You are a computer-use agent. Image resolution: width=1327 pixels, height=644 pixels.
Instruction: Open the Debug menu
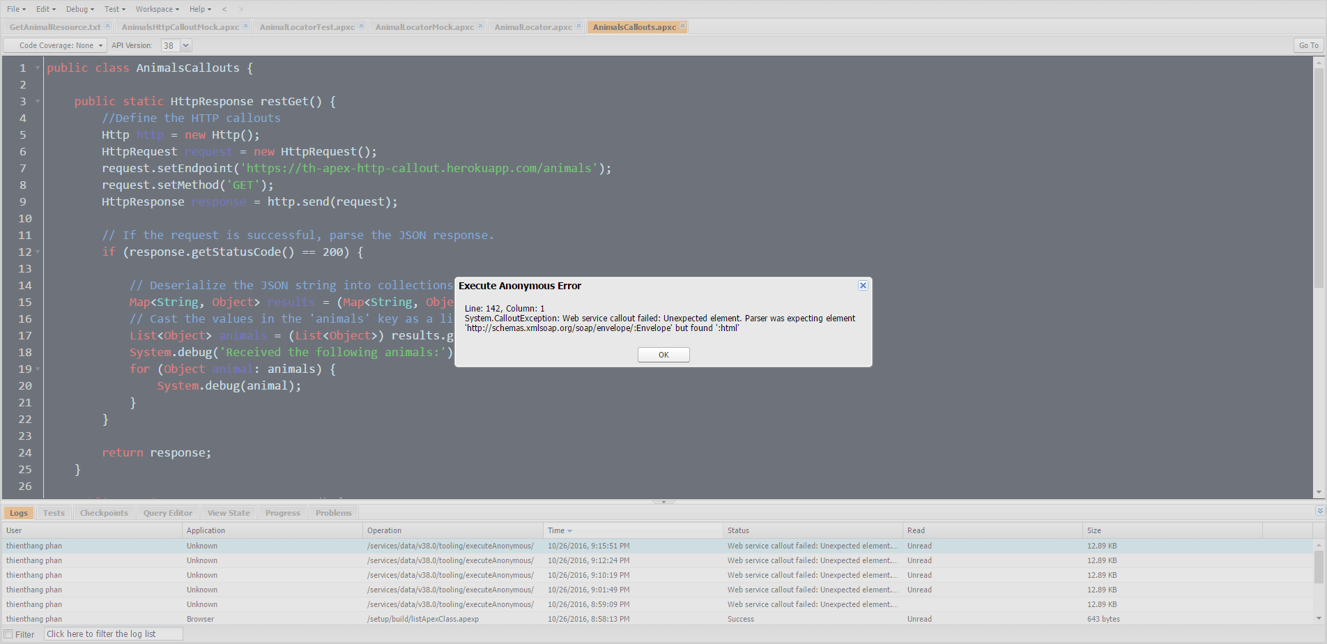[79, 9]
